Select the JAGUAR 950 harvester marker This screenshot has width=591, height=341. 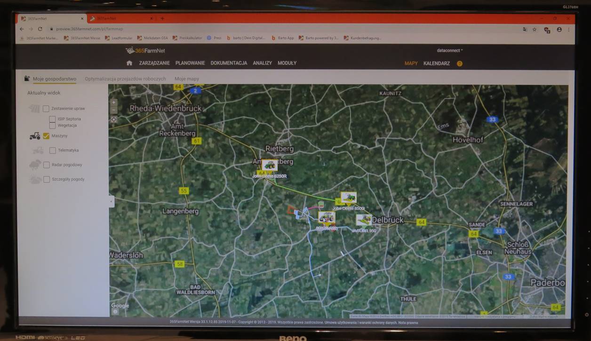364,220
